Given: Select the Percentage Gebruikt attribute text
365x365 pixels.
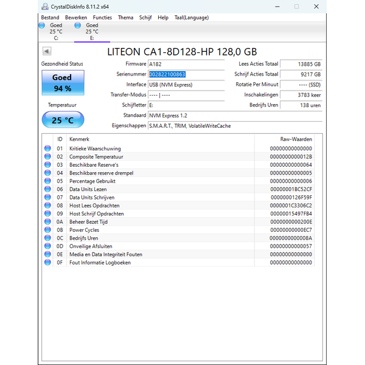Looking at the screenshot, I should 92,181.
